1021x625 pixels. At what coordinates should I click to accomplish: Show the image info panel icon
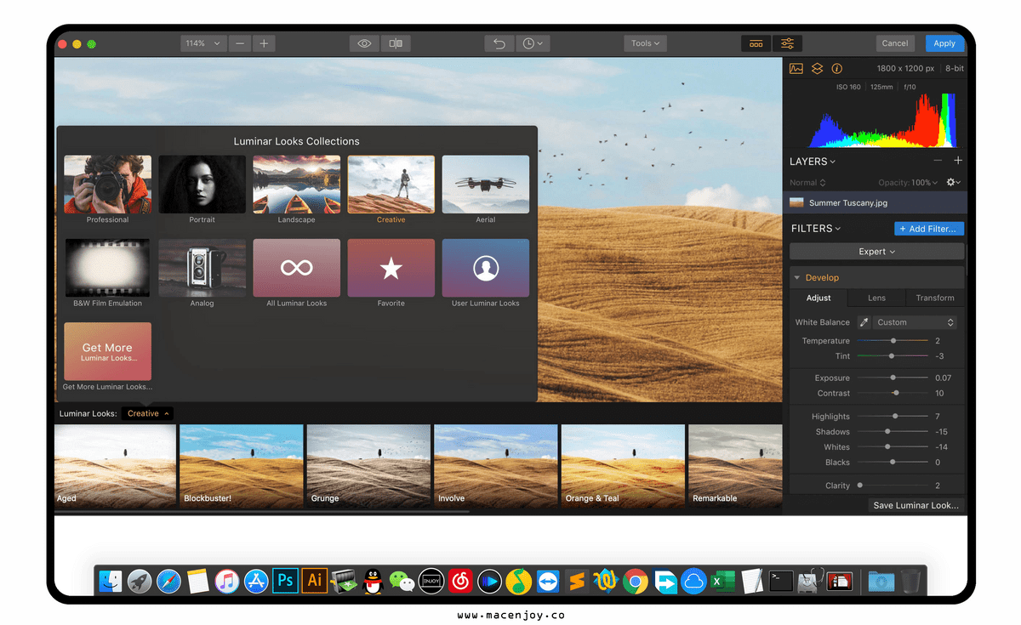click(836, 69)
